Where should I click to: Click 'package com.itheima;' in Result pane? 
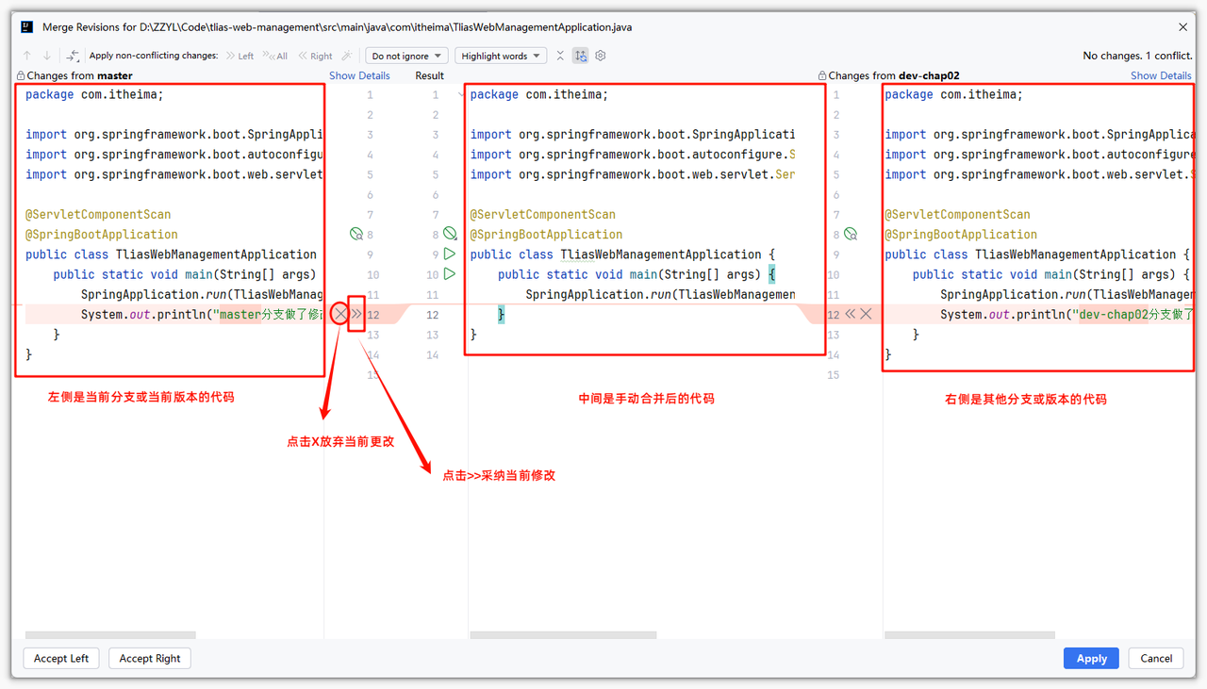pos(538,94)
